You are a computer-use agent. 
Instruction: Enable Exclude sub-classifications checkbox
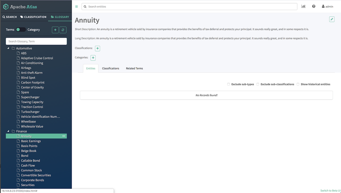click(x=258, y=84)
